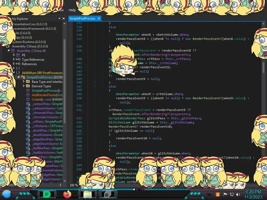The width and height of the screenshot is (267, 200).
Task: Click the Type References node icon
Action: [x=18, y=59]
